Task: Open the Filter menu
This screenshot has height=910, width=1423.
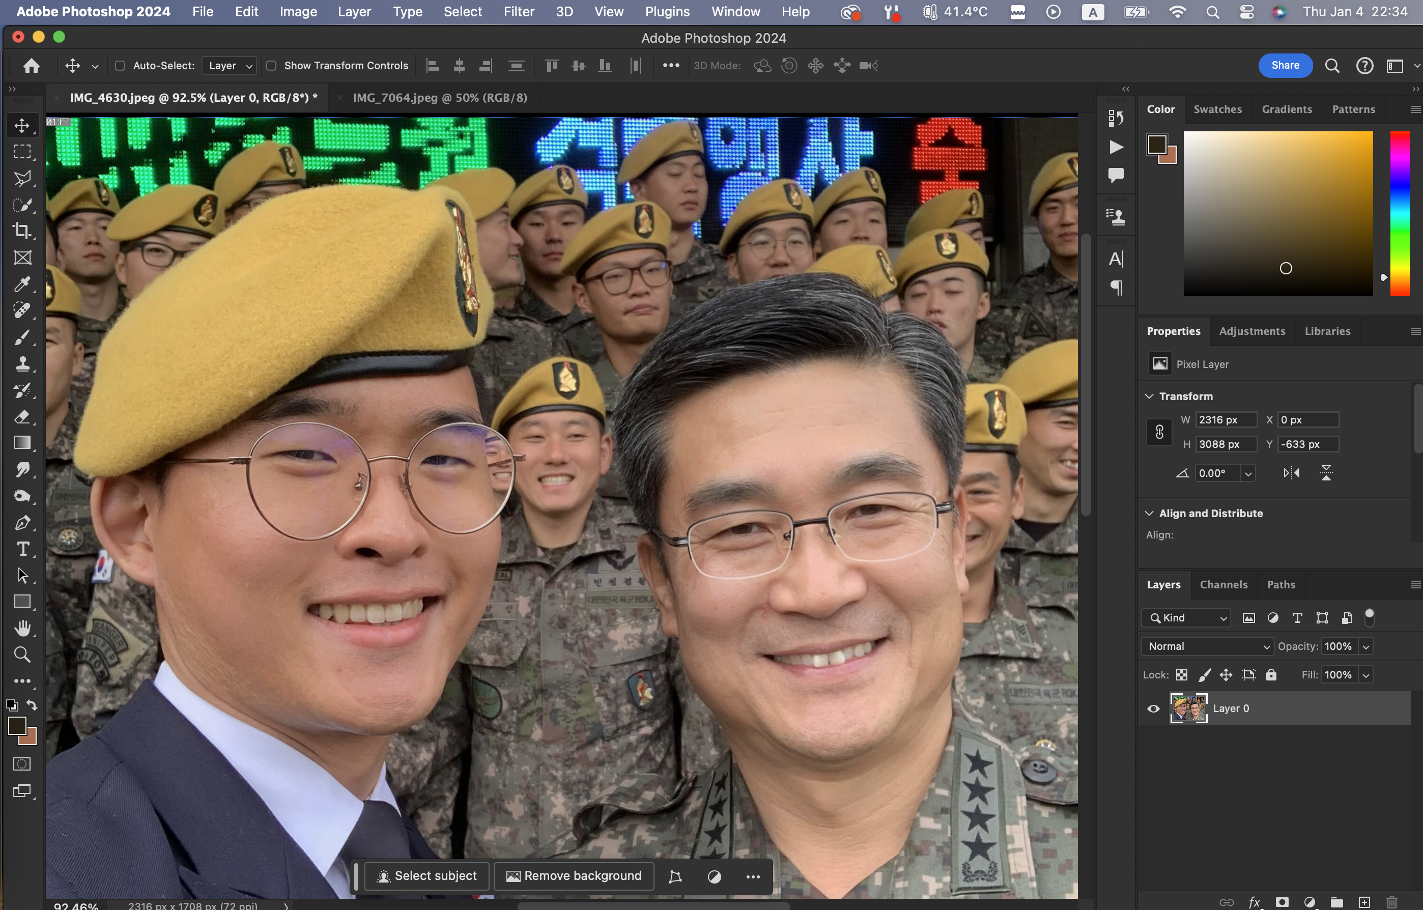Action: 518,12
